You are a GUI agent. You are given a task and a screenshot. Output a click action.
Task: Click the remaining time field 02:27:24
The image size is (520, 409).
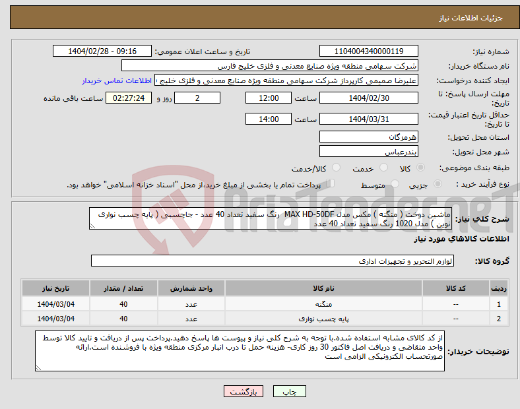pos(129,98)
